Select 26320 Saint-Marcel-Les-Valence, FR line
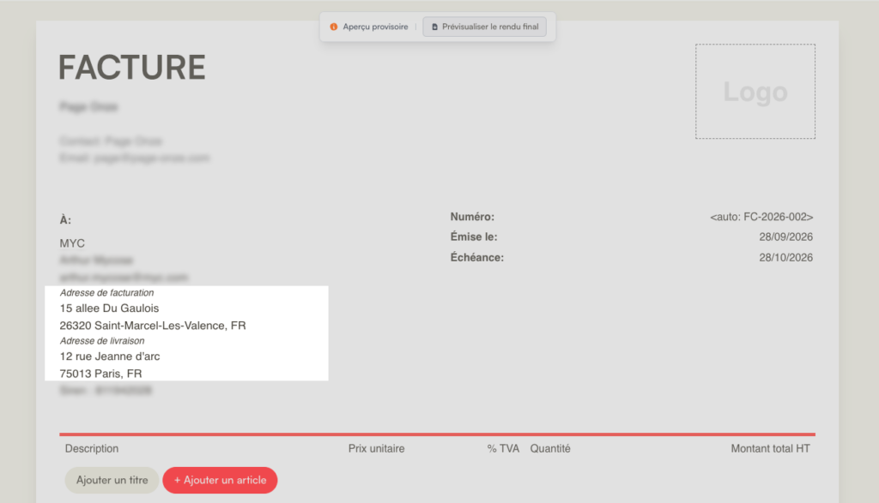 point(153,326)
